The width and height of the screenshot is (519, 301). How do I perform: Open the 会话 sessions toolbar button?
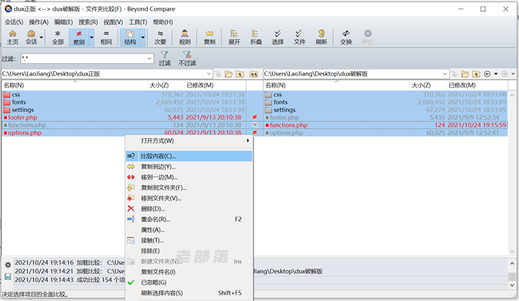(31, 37)
